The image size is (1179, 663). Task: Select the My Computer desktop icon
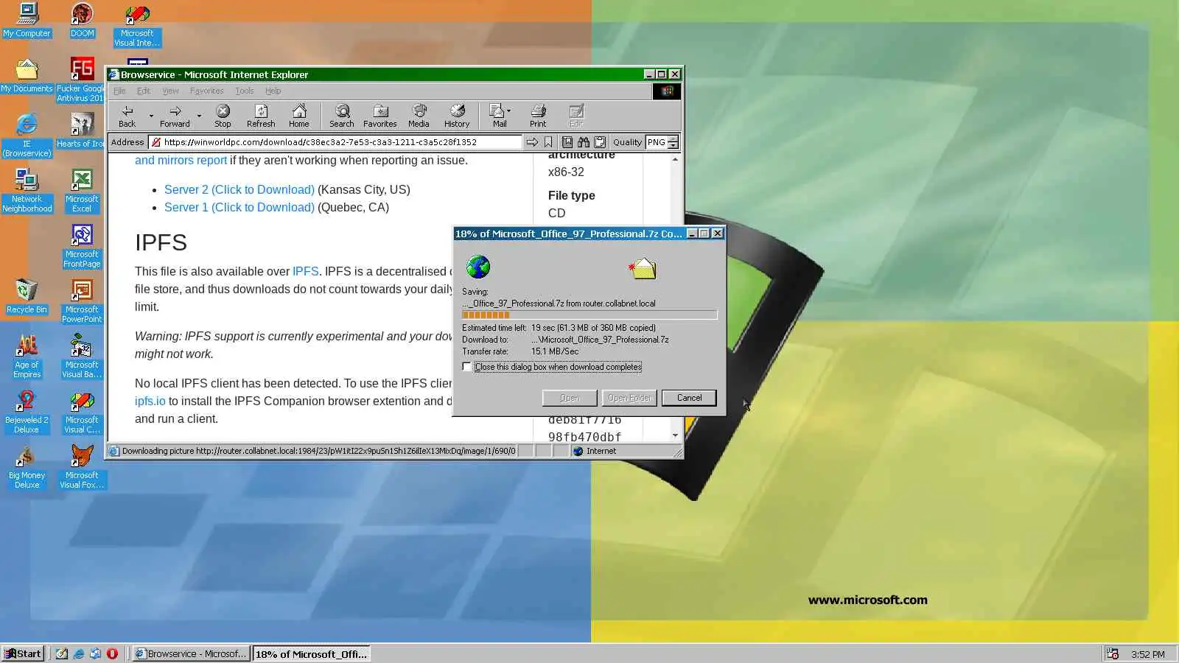pos(27,20)
